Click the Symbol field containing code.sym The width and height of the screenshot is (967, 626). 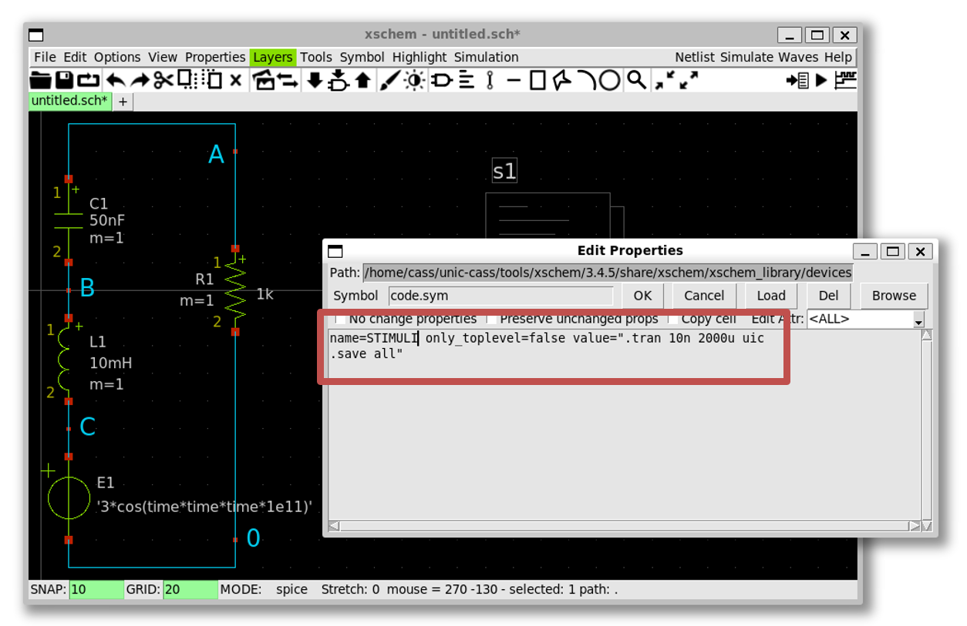point(500,296)
